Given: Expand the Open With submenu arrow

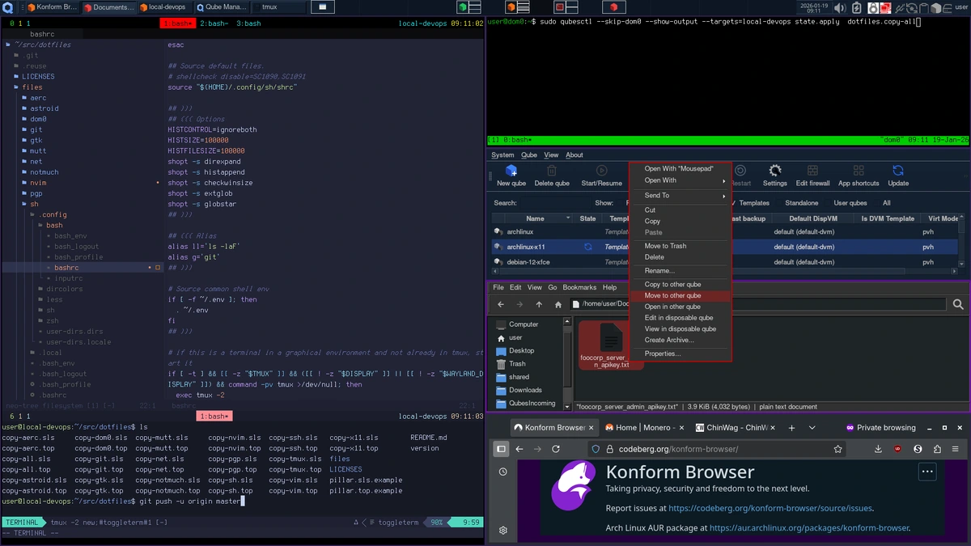Looking at the screenshot, I should coord(723,180).
